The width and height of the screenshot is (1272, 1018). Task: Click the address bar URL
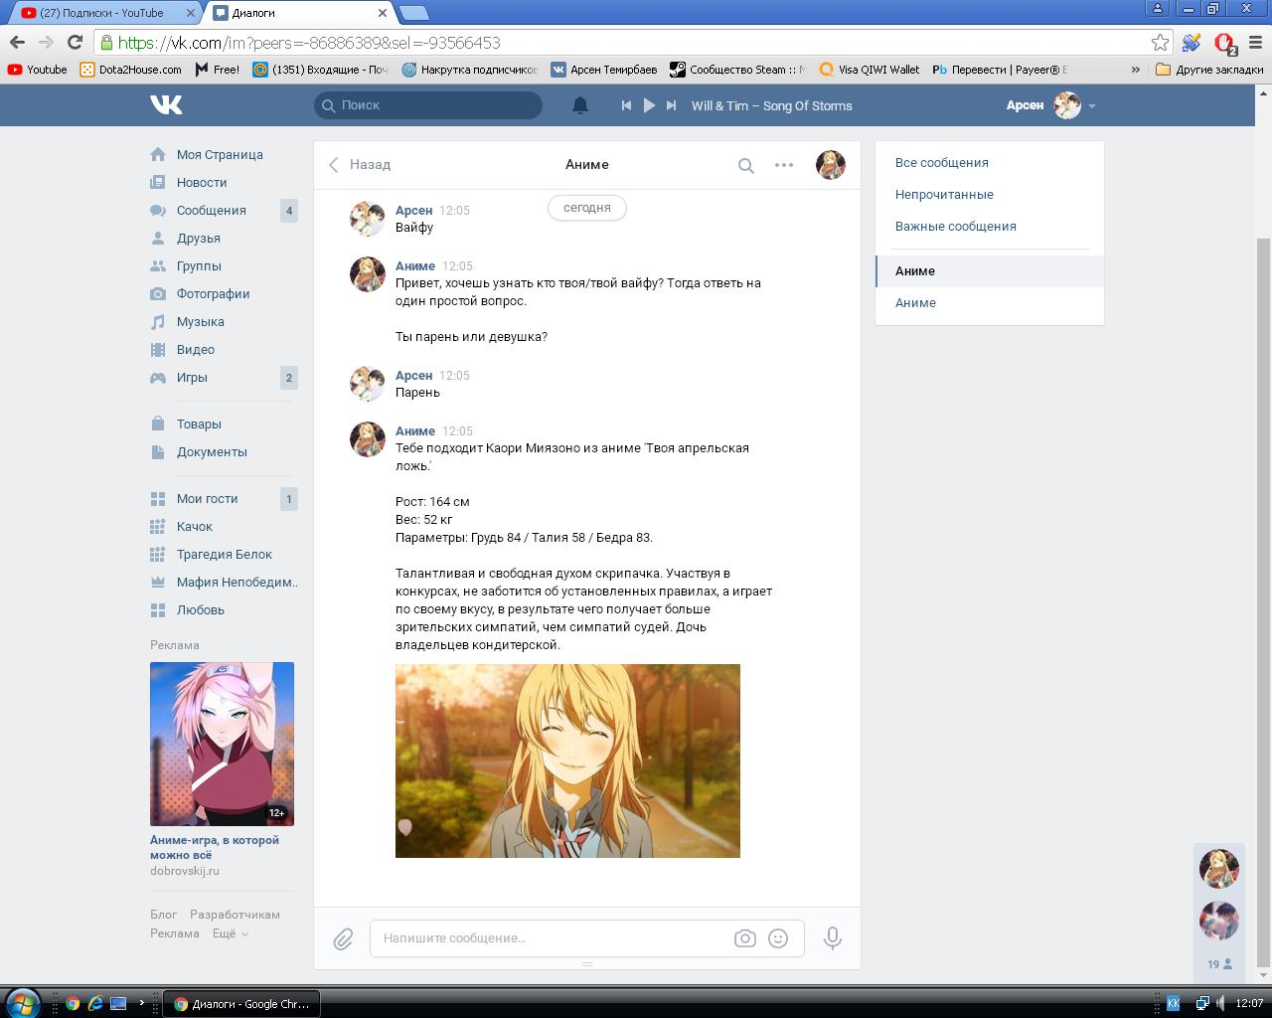click(x=309, y=43)
